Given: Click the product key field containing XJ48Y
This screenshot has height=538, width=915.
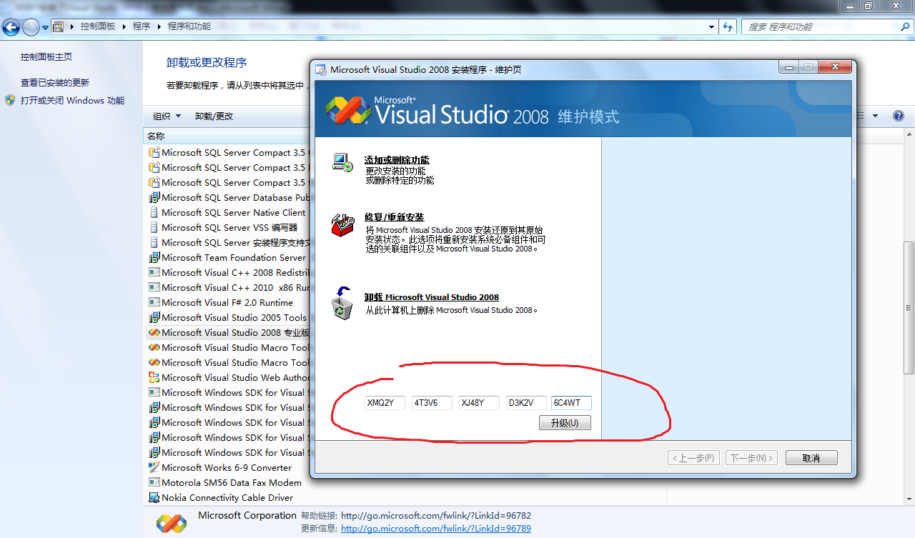Looking at the screenshot, I should 479,403.
